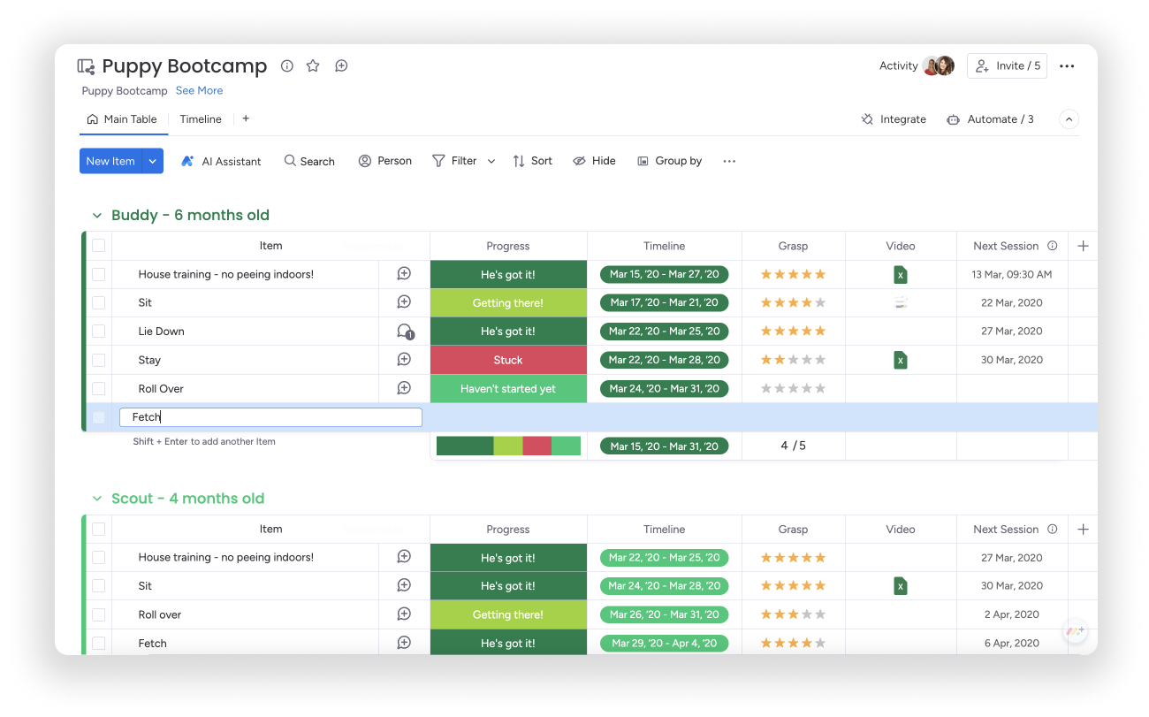Add a new board view with plus icon
The image size is (1149, 717).
(246, 118)
